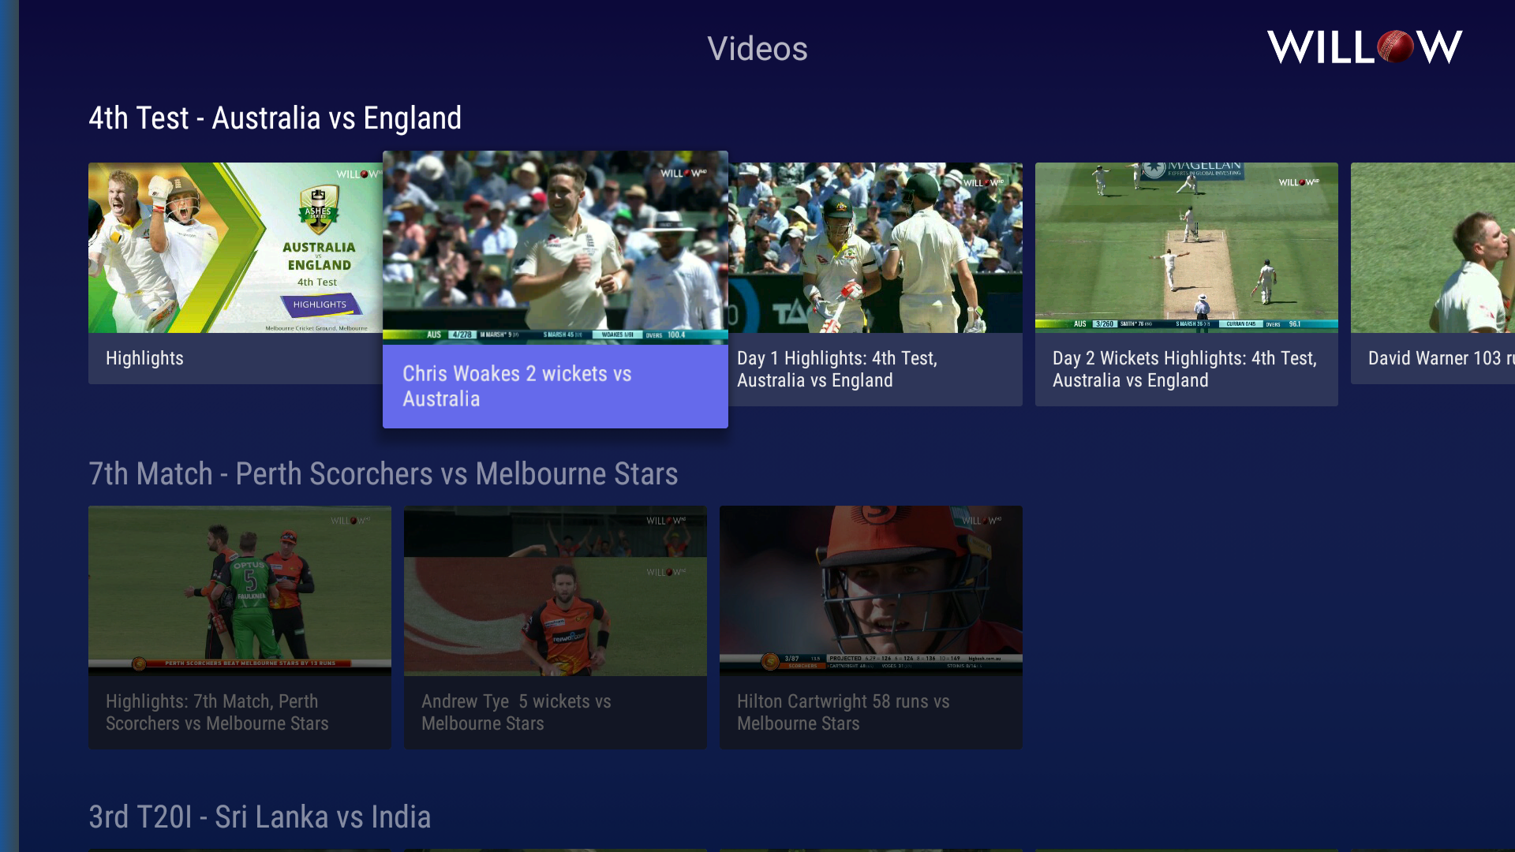Image resolution: width=1515 pixels, height=852 pixels.
Task: Open David Warner 103 runs video
Action: 1433,273
